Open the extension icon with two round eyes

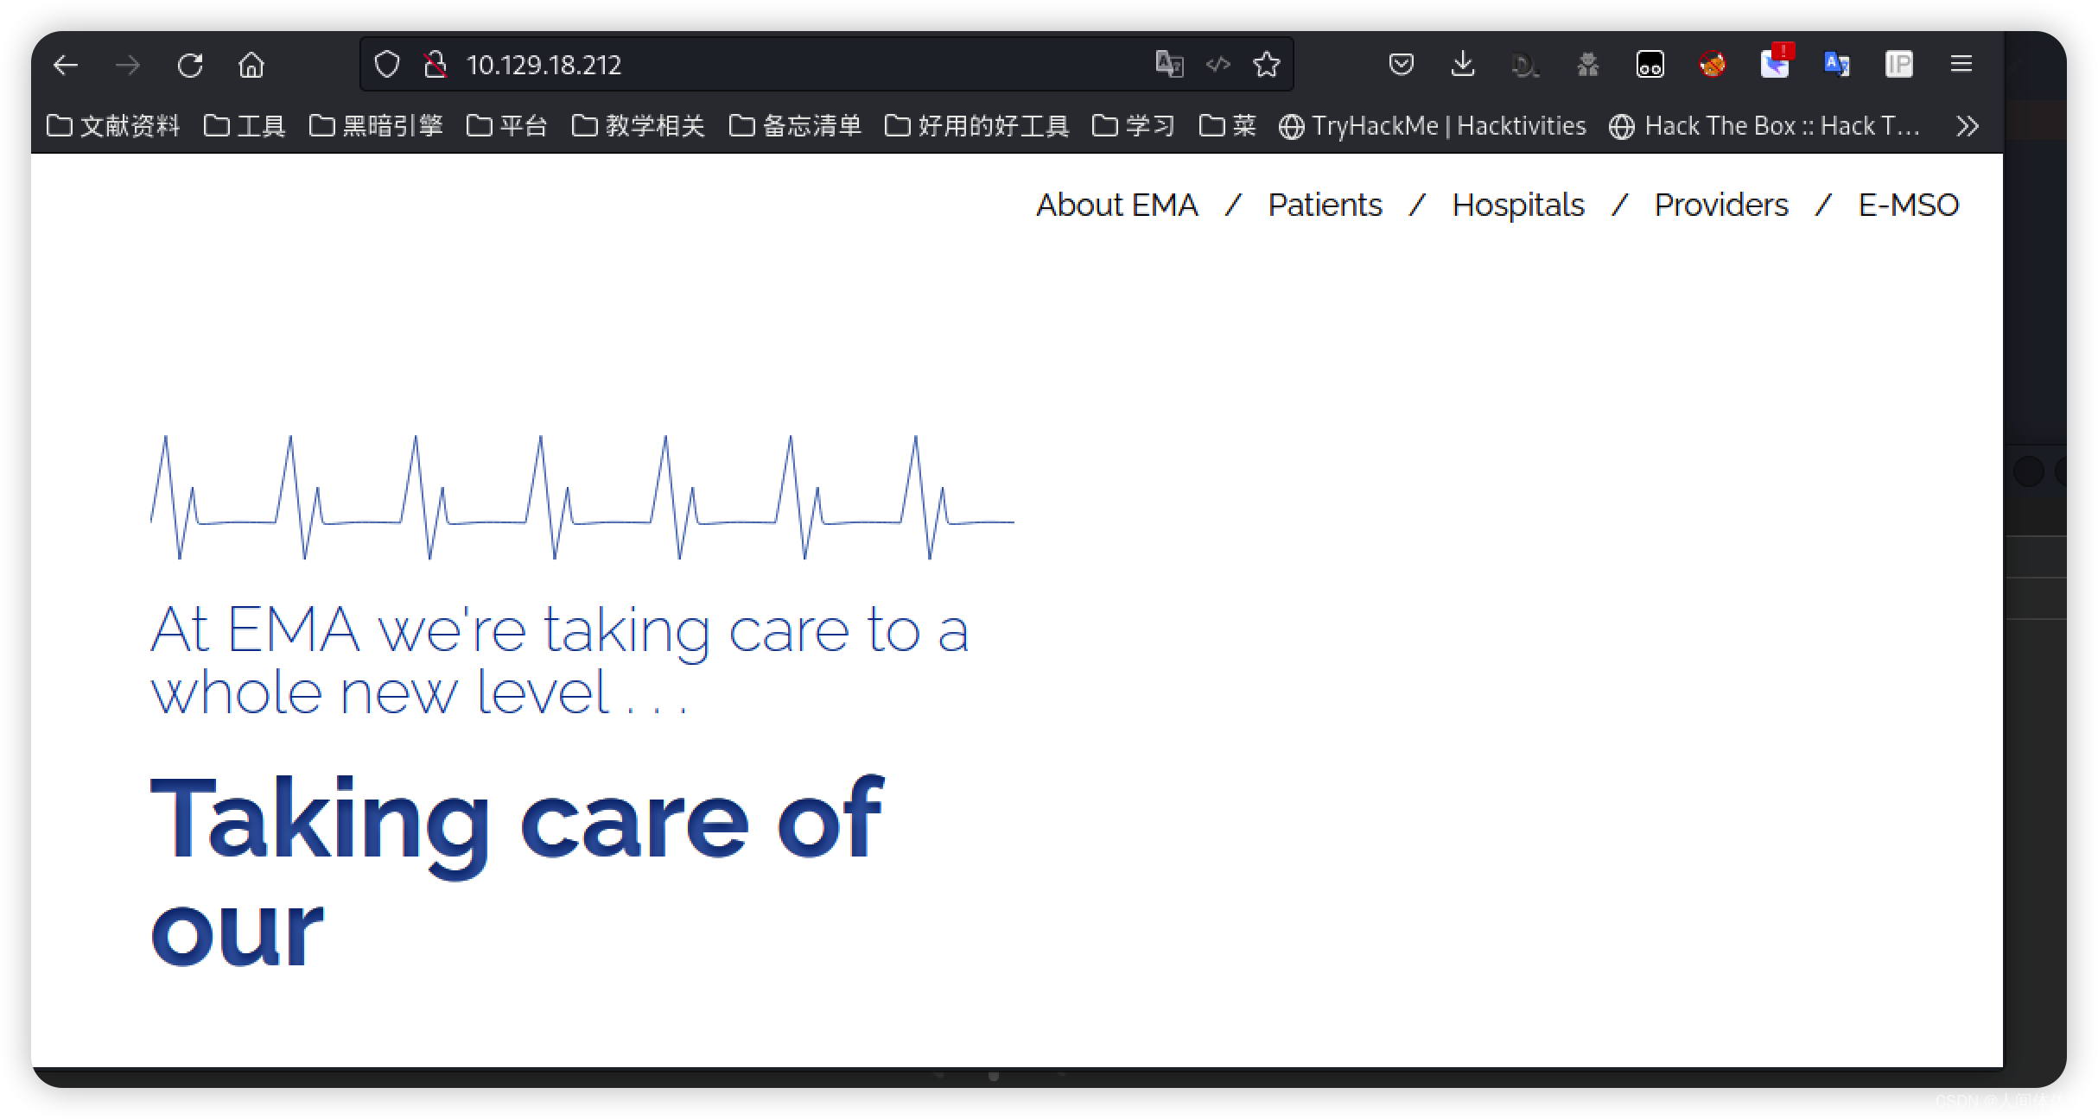[x=1650, y=65]
